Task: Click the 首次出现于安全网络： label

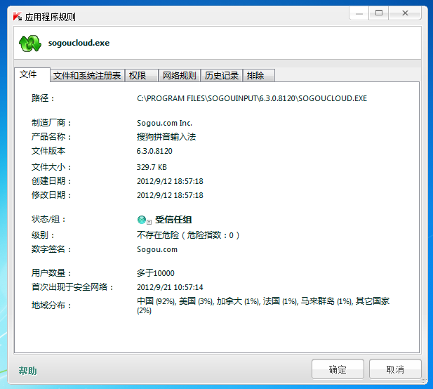Action: pyautogui.click(x=72, y=287)
